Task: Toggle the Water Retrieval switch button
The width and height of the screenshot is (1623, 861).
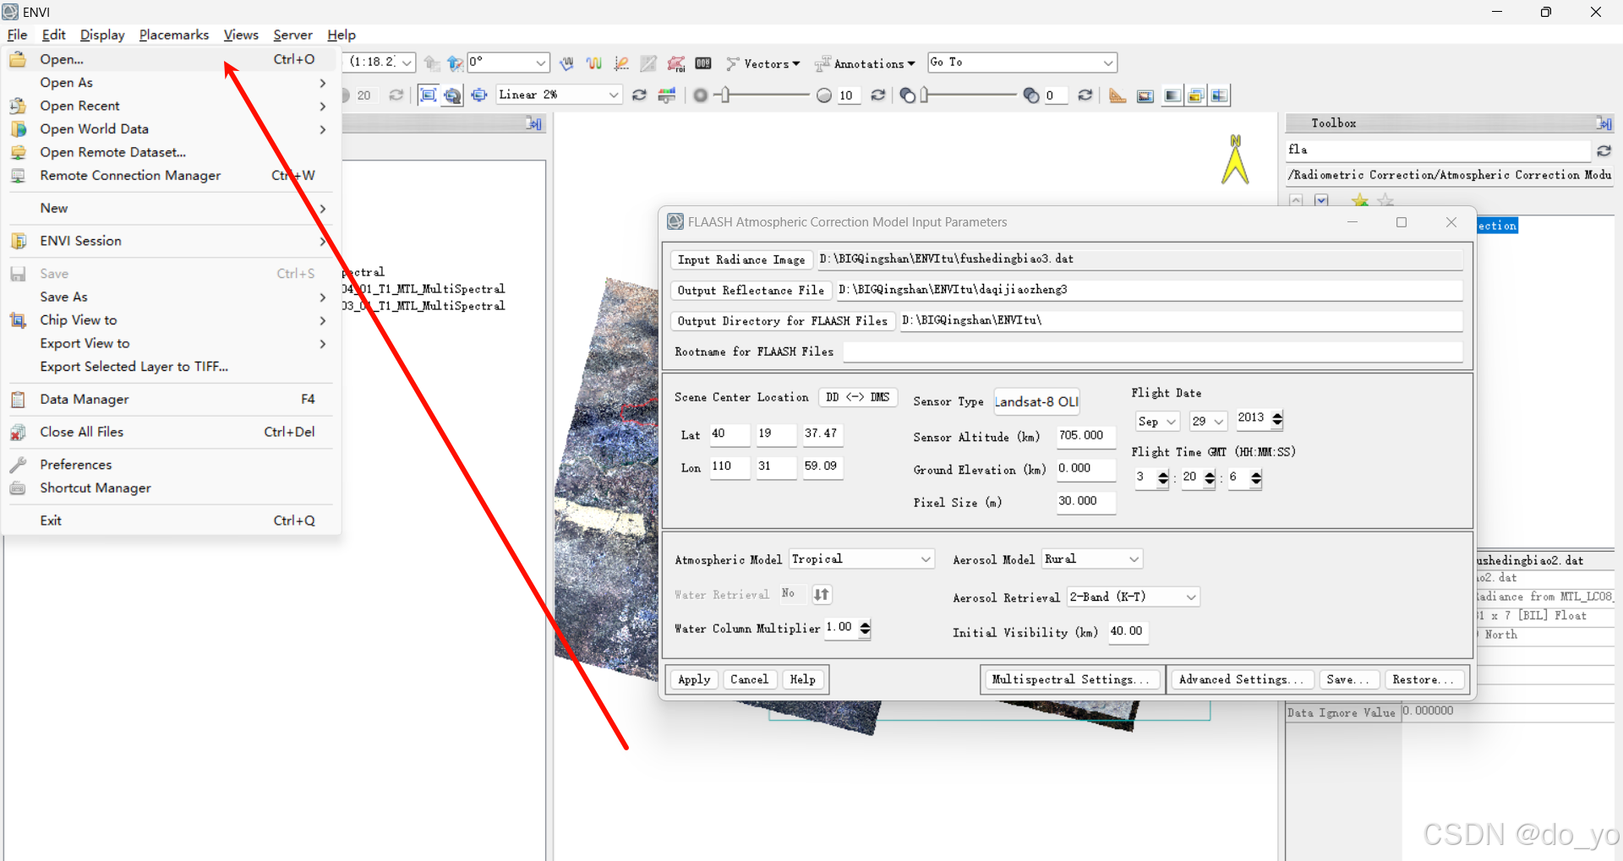Action: [x=821, y=595]
